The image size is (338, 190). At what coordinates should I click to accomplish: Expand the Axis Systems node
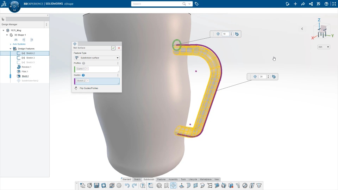[x=10, y=44]
